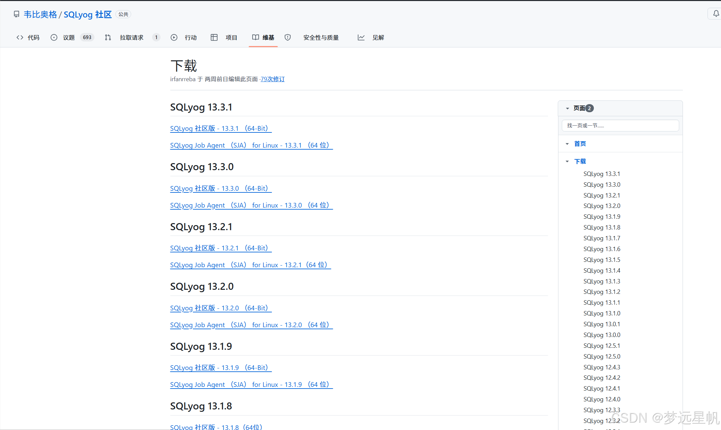
Task: Download SQLyog 社区版 13.2.1 (64-Bit)
Action: click(221, 248)
